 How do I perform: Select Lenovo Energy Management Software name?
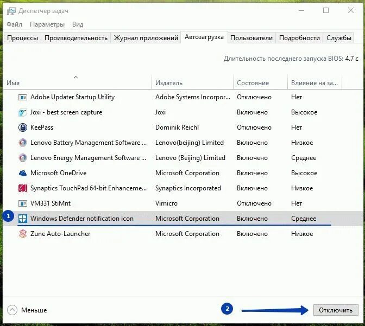pos(88,158)
